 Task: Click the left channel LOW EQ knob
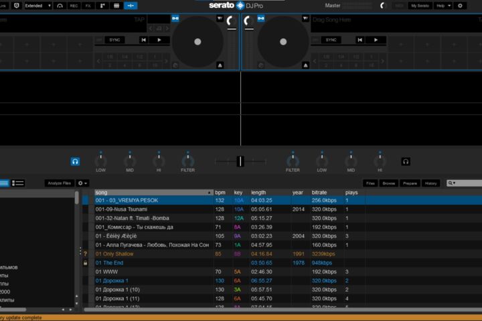click(x=101, y=160)
